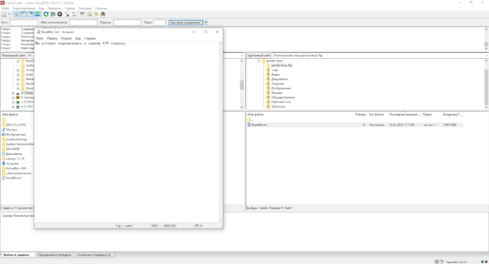Open Notepad Справка menu
This screenshot has width=489, height=264.
90,38
